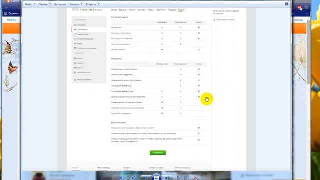Open the Черный список icon
The height and width of the screenshot is (180, 320).
pos(75,72)
